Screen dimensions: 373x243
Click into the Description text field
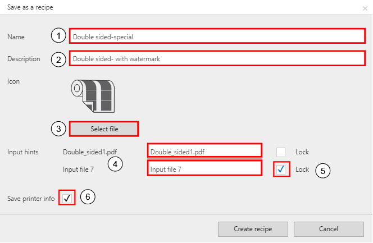coord(217,58)
